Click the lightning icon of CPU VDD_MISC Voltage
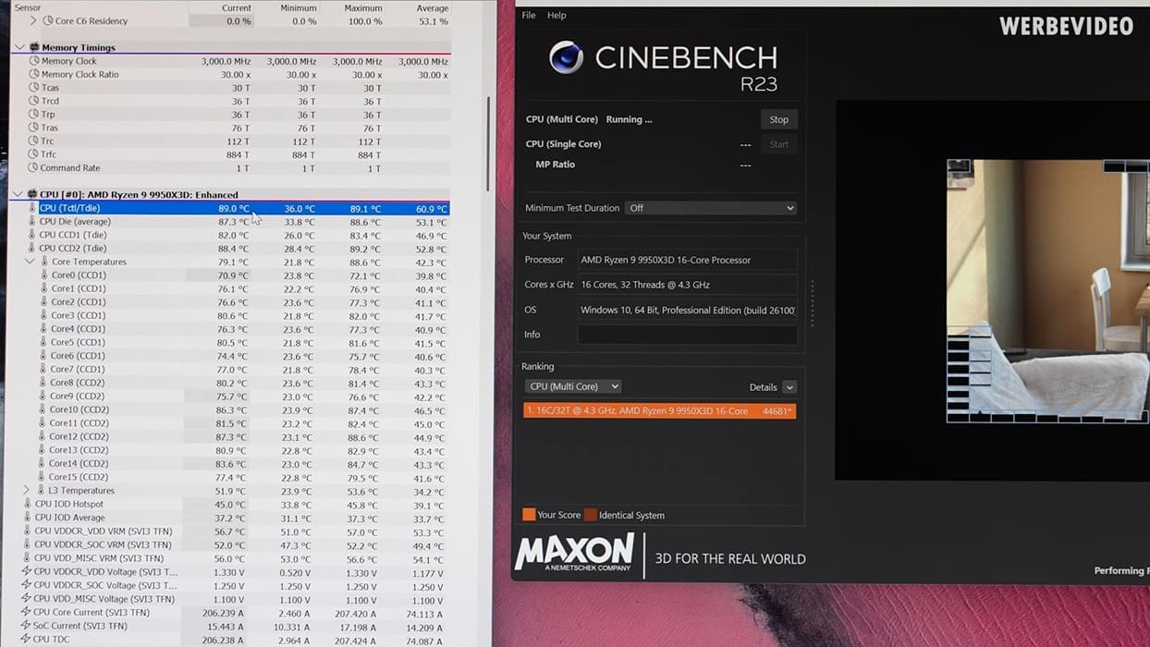 pos(26,599)
